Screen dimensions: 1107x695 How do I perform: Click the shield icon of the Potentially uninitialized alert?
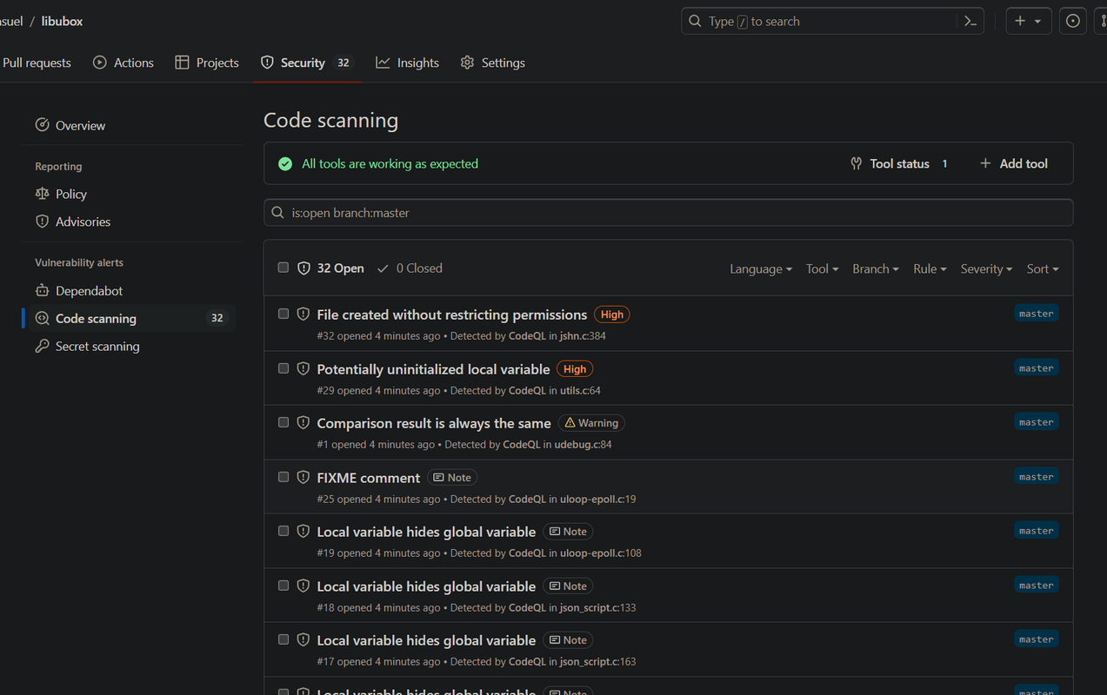point(303,369)
